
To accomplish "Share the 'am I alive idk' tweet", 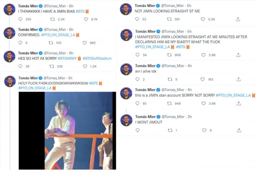I will (x=239, y=79).
